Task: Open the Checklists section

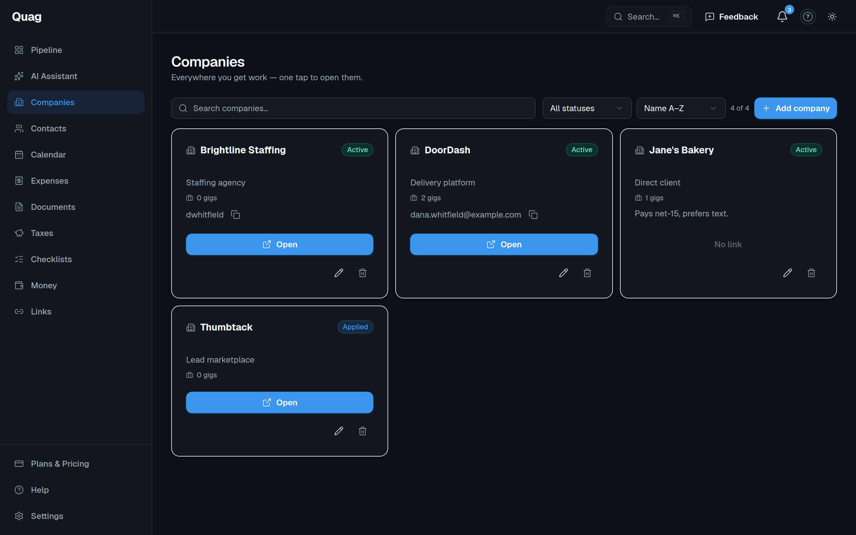Action: 76,259
